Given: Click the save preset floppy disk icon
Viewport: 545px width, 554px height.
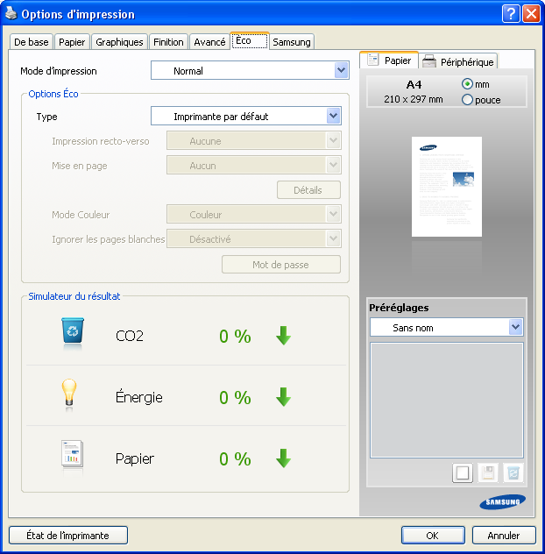Looking at the screenshot, I should coord(488,472).
